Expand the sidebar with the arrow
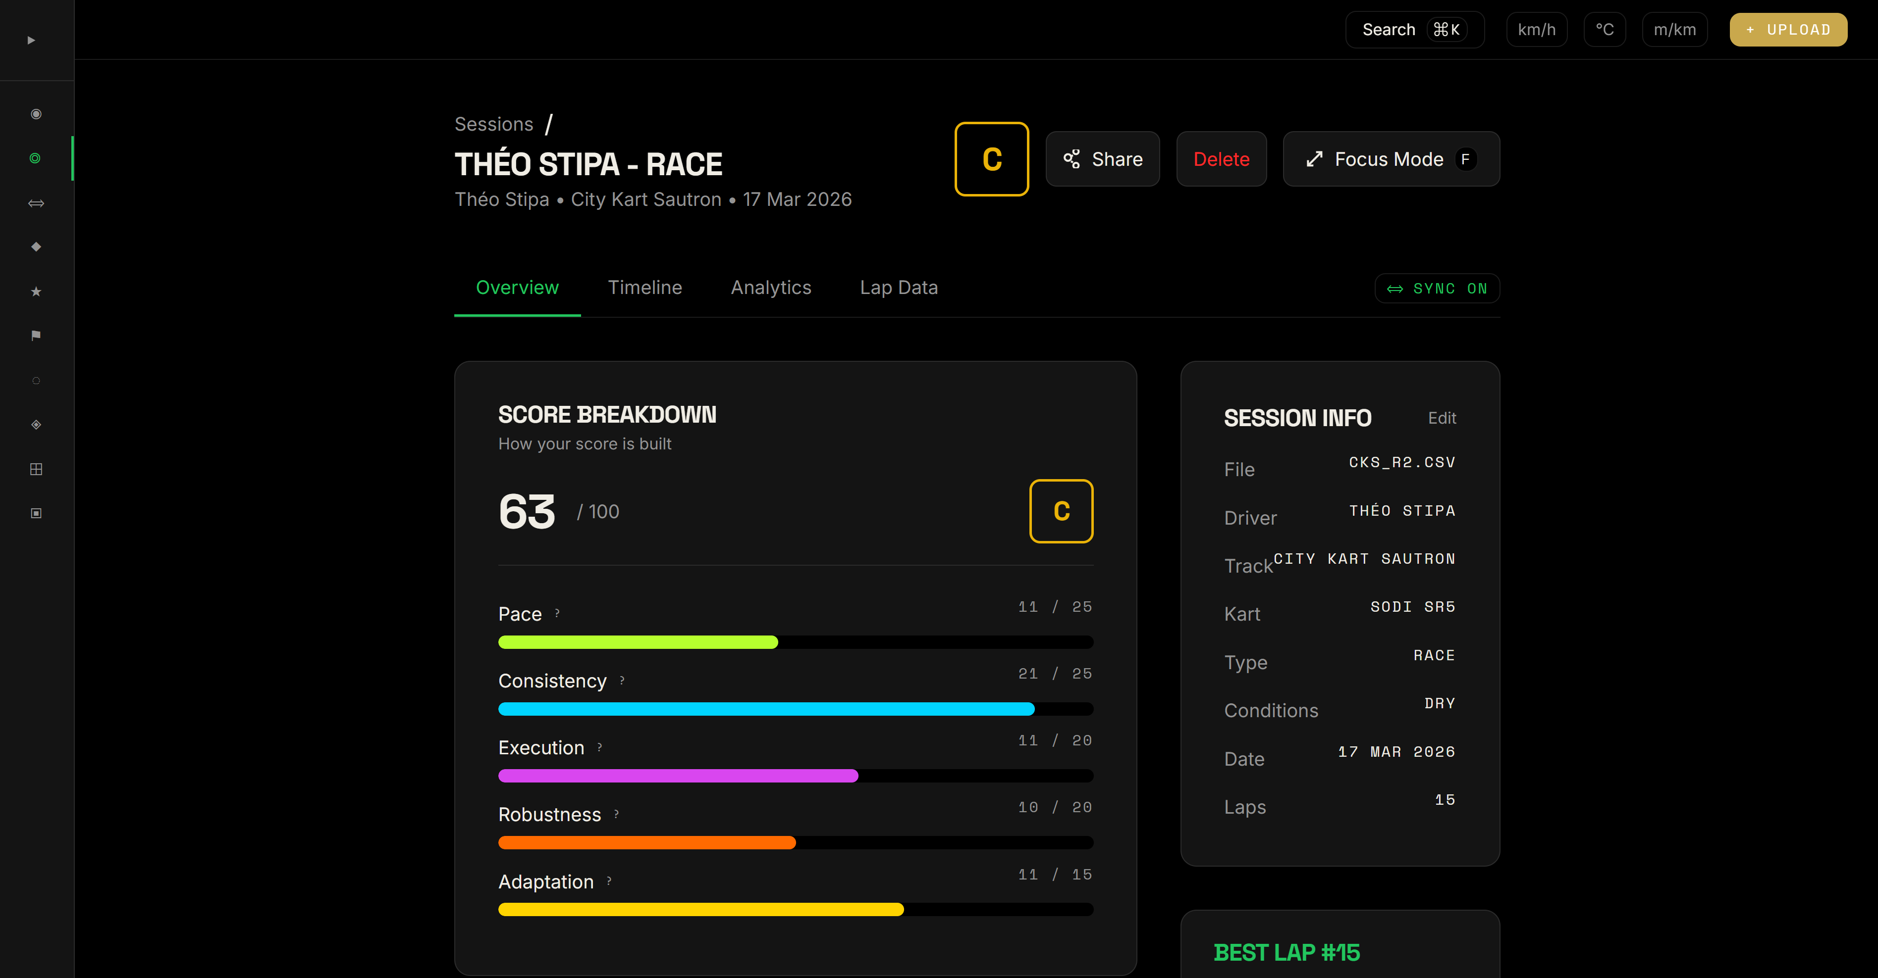 (x=31, y=40)
